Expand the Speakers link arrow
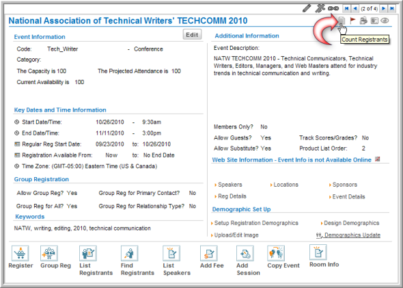 tap(216, 185)
